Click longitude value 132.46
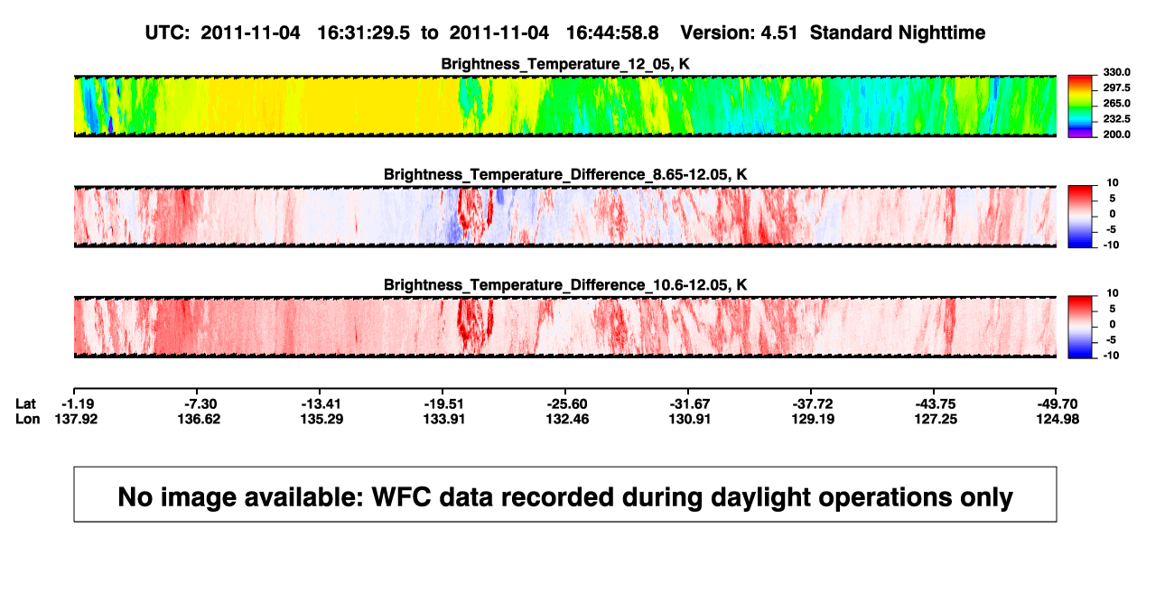Screen dimensions: 1174x602 point(568,419)
